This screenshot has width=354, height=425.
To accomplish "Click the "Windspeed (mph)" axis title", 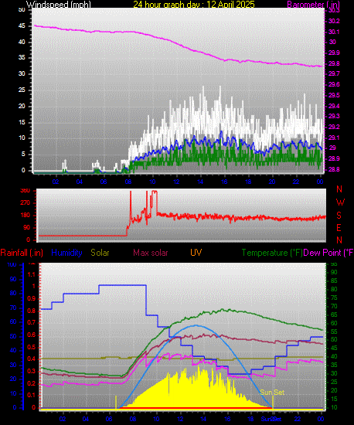I will coord(59,5).
